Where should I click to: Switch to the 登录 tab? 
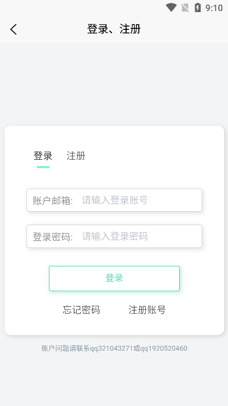pyautogui.click(x=43, y=156)
